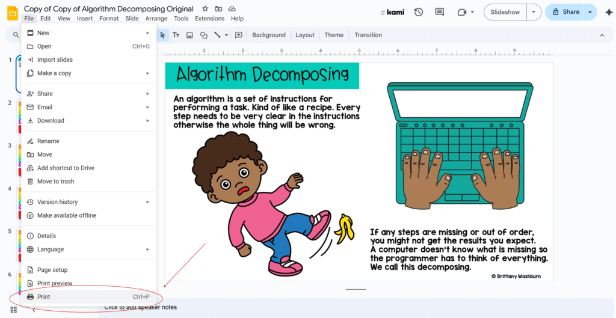This screenshot has width=616, height=318.
Task: Start the Slideshow
Action: click(x=505, y=12)
